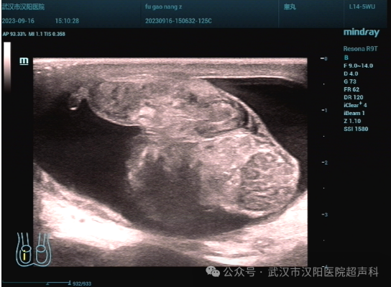
Task: Click the frame counter 932/933
Action: click(82, 283)
